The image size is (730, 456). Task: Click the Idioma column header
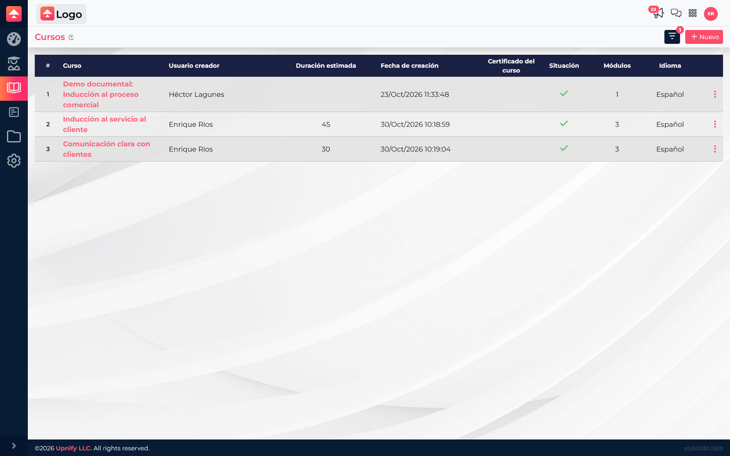670,66
